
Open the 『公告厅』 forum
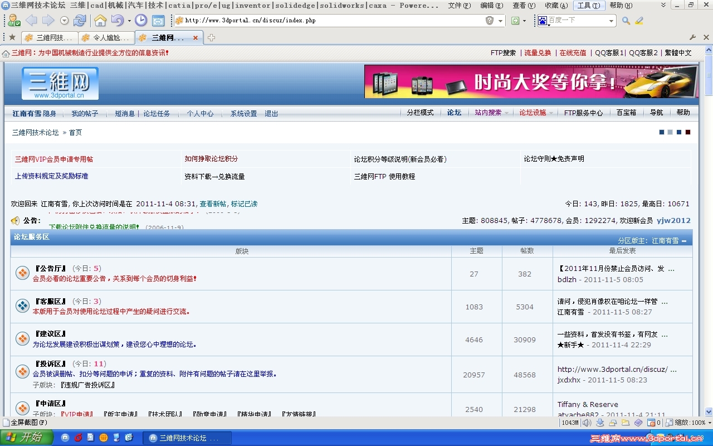coord(51,268)
